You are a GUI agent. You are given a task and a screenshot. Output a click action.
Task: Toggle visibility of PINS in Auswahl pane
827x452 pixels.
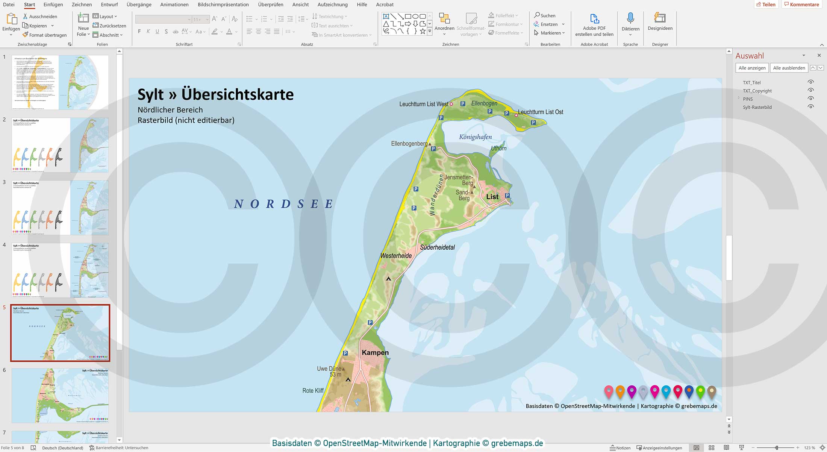811,98
